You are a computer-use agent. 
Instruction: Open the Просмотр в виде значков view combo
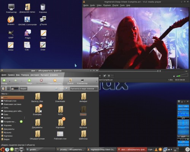click(x=84, y=89)
